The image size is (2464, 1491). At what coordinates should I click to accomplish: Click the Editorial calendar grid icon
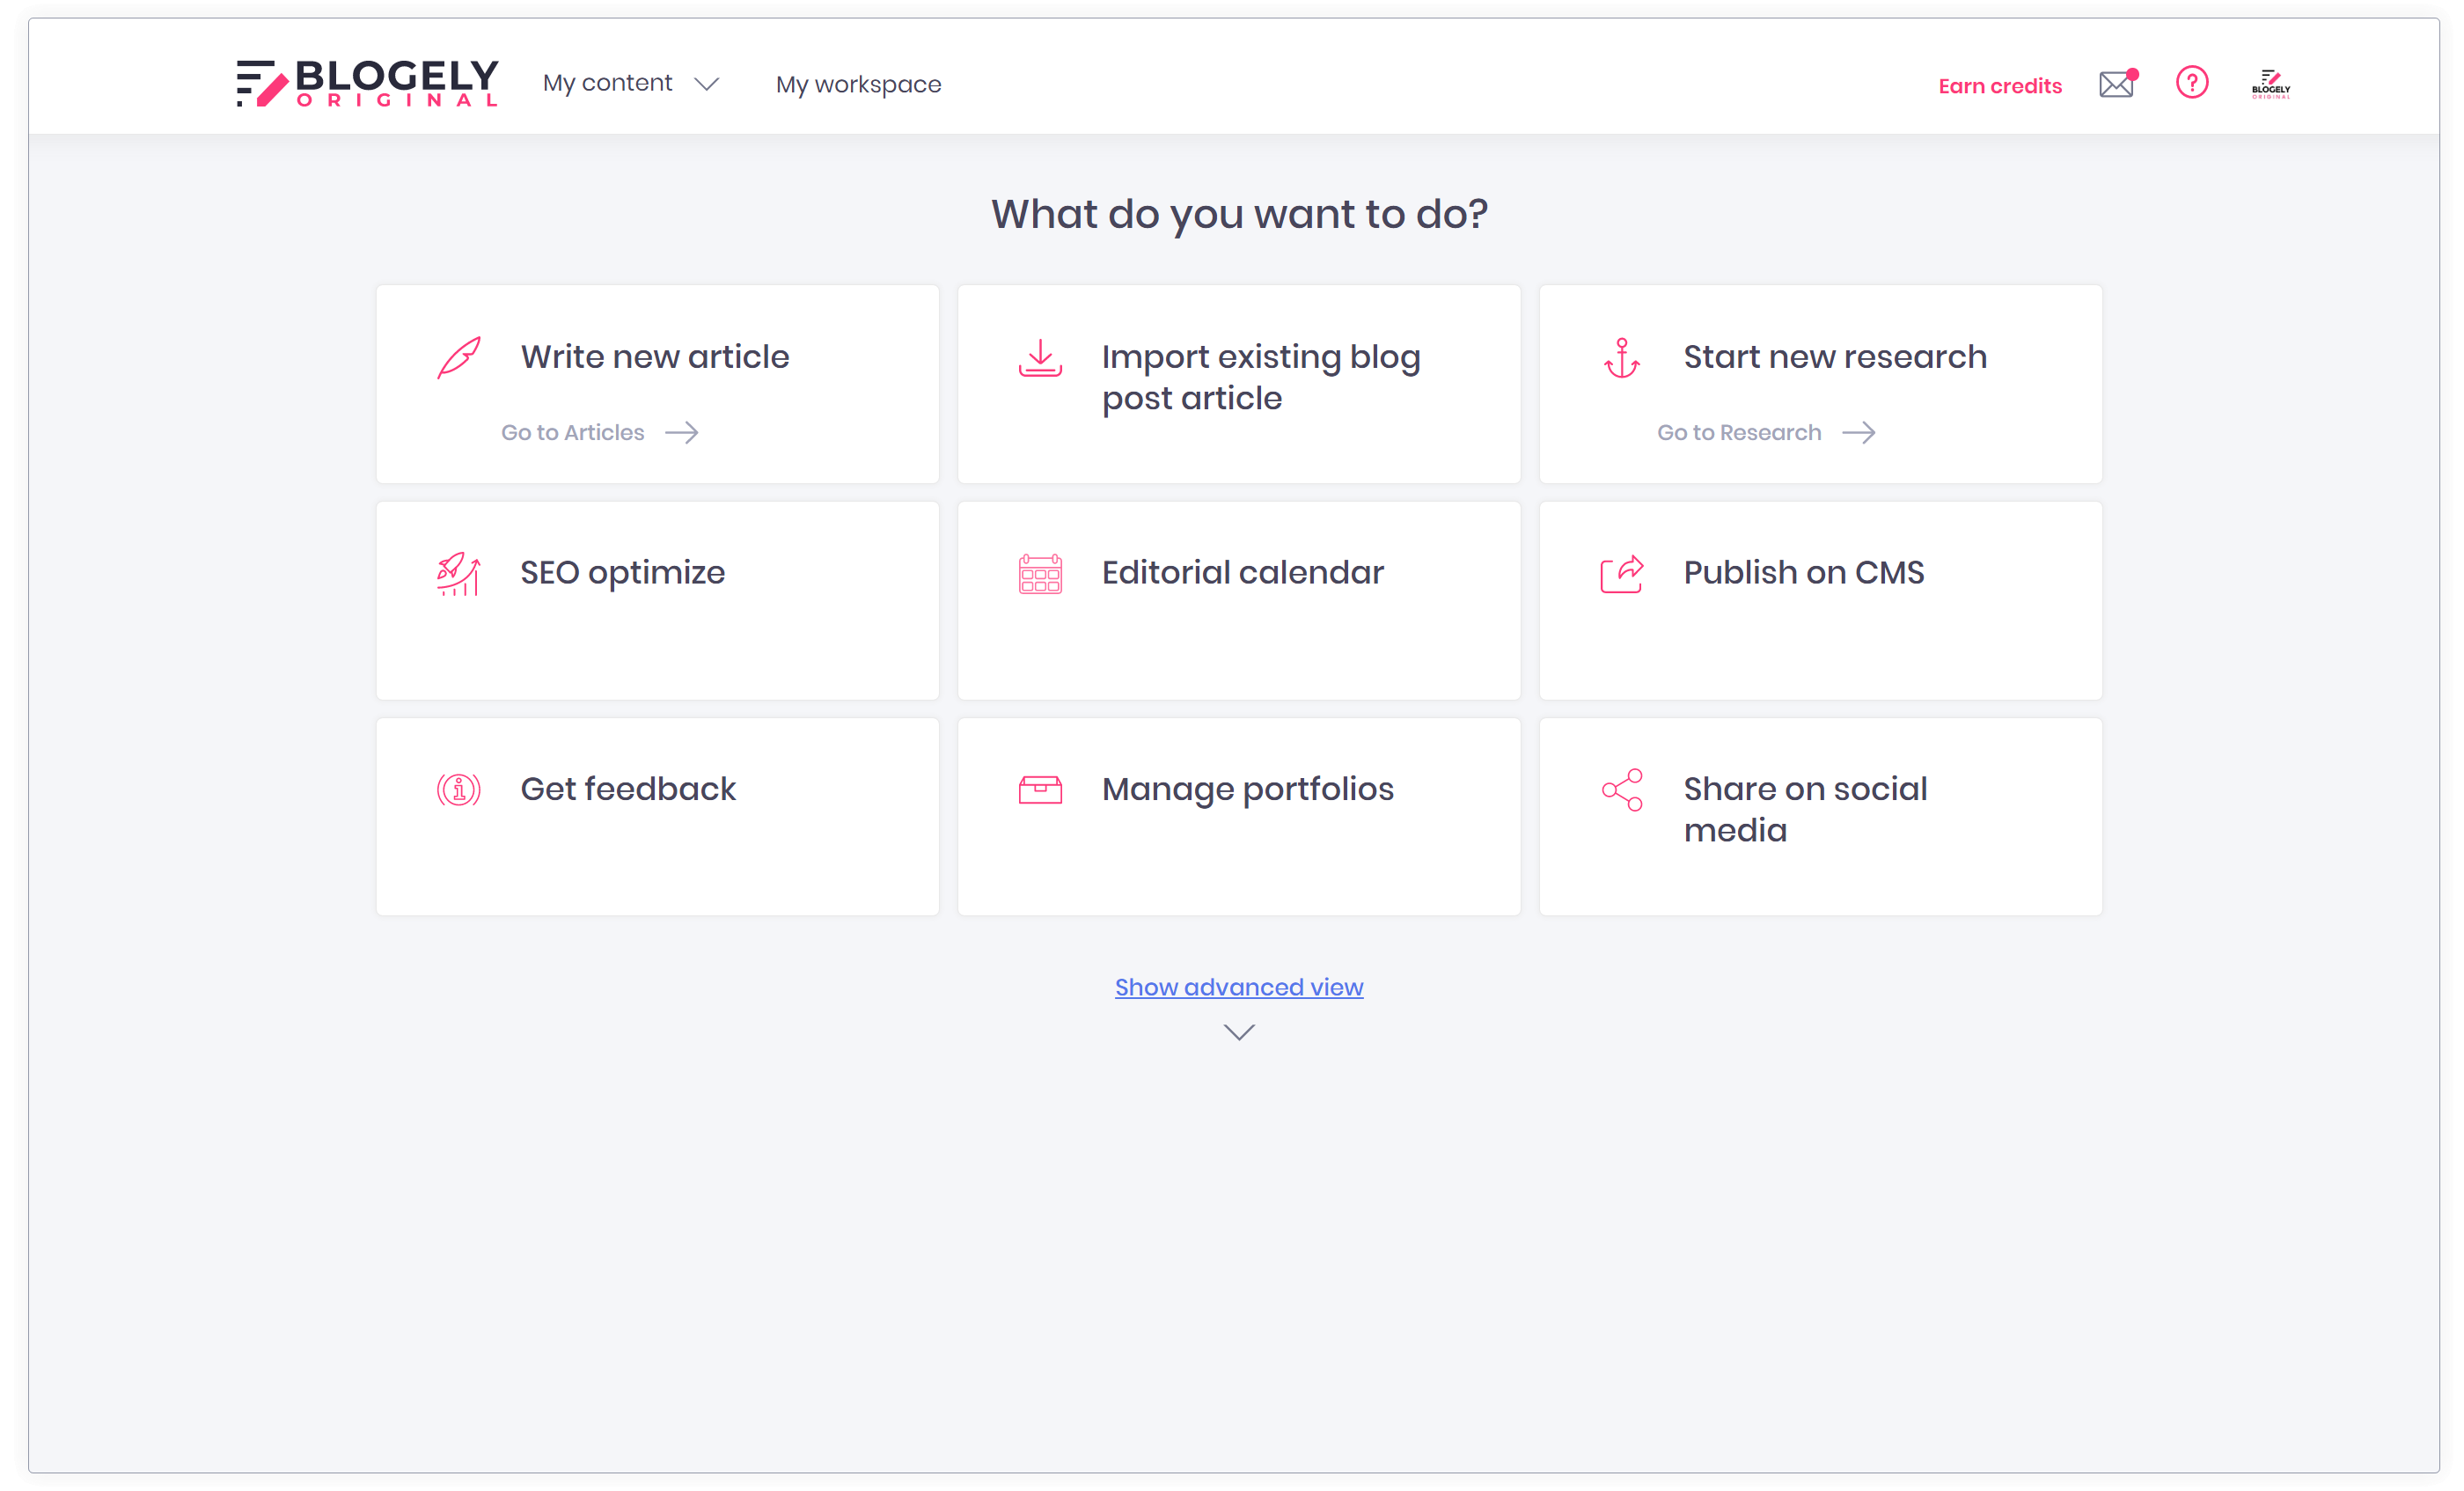coord(1040,574)
